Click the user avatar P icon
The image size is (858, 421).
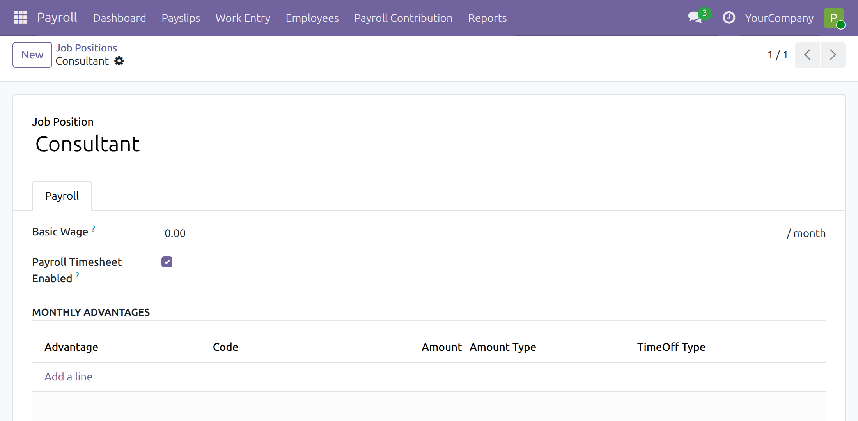[834, 18]
